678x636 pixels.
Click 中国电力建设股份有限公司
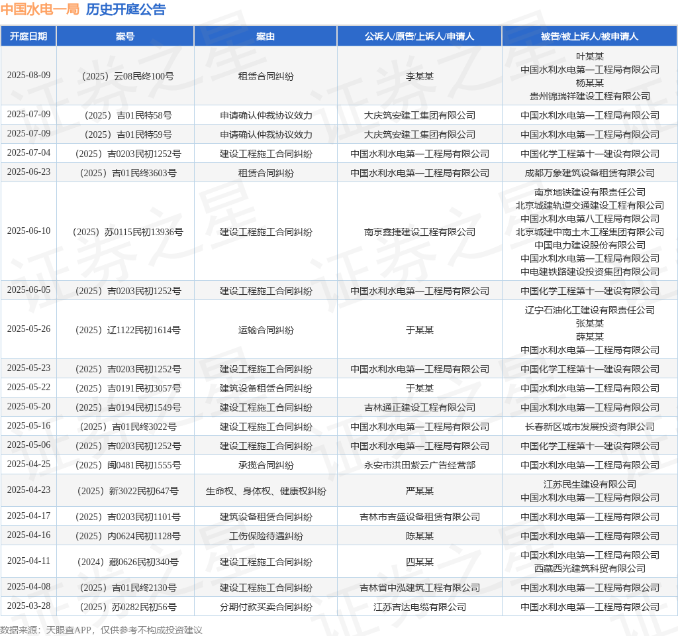coord(590,246)
